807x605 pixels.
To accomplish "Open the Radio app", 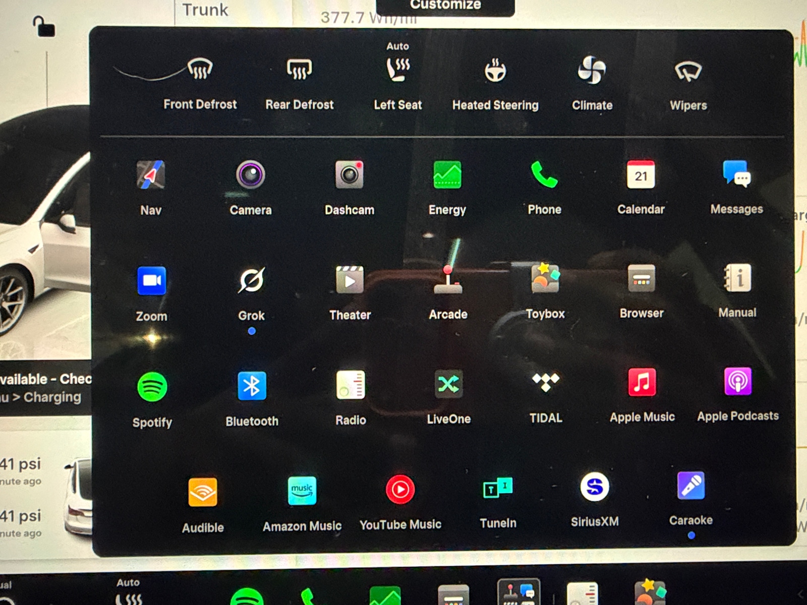I will coord(351,385).
